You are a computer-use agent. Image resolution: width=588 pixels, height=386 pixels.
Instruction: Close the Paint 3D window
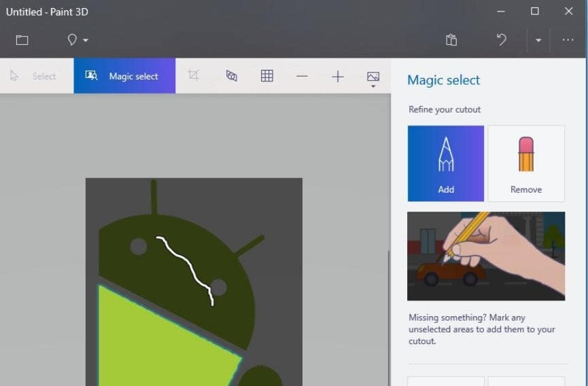click(x=568, y=12)
